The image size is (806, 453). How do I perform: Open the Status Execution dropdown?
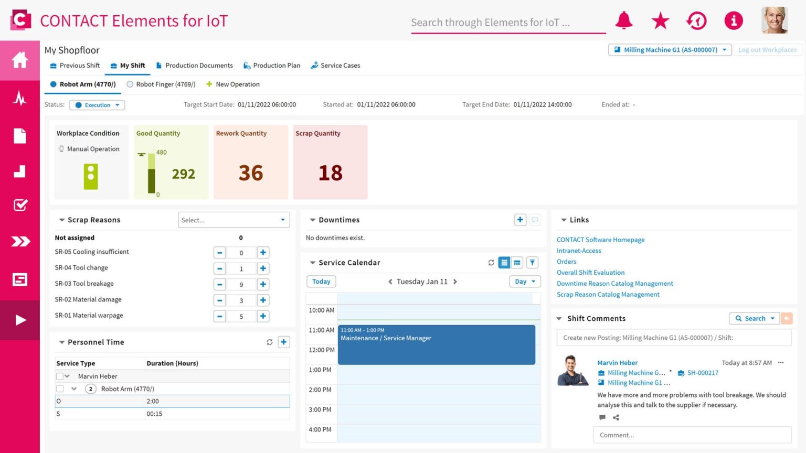click(x=97, y=105)
